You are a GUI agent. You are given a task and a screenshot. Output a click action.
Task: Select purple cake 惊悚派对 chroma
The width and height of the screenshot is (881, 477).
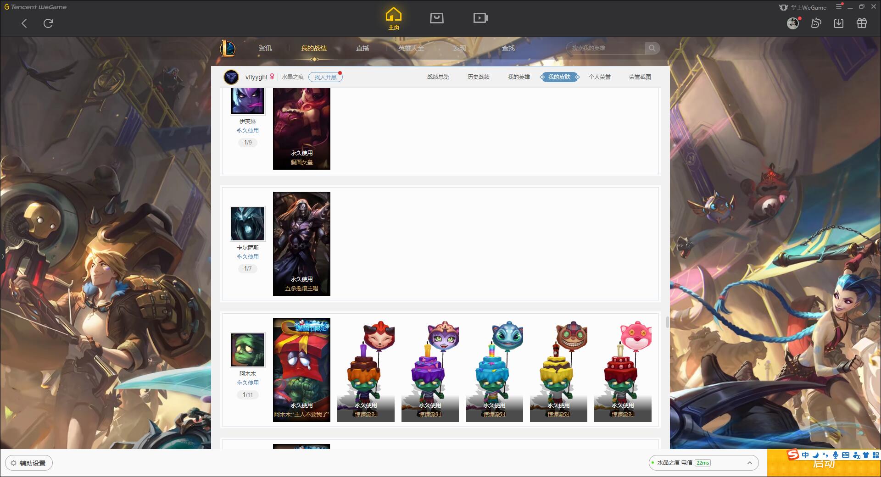coord(430,370)
